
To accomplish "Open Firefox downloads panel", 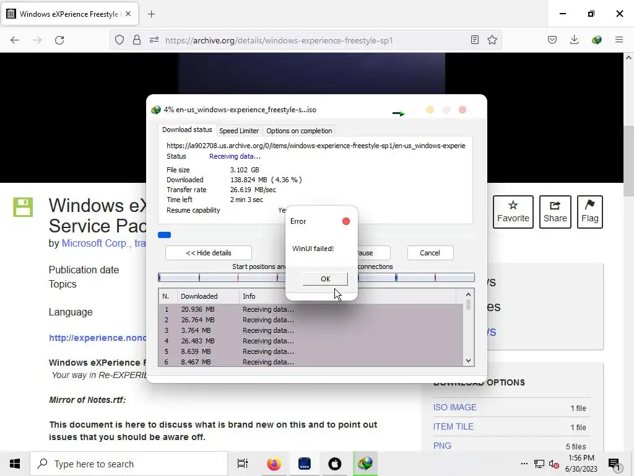I will (x=574, y=40).
